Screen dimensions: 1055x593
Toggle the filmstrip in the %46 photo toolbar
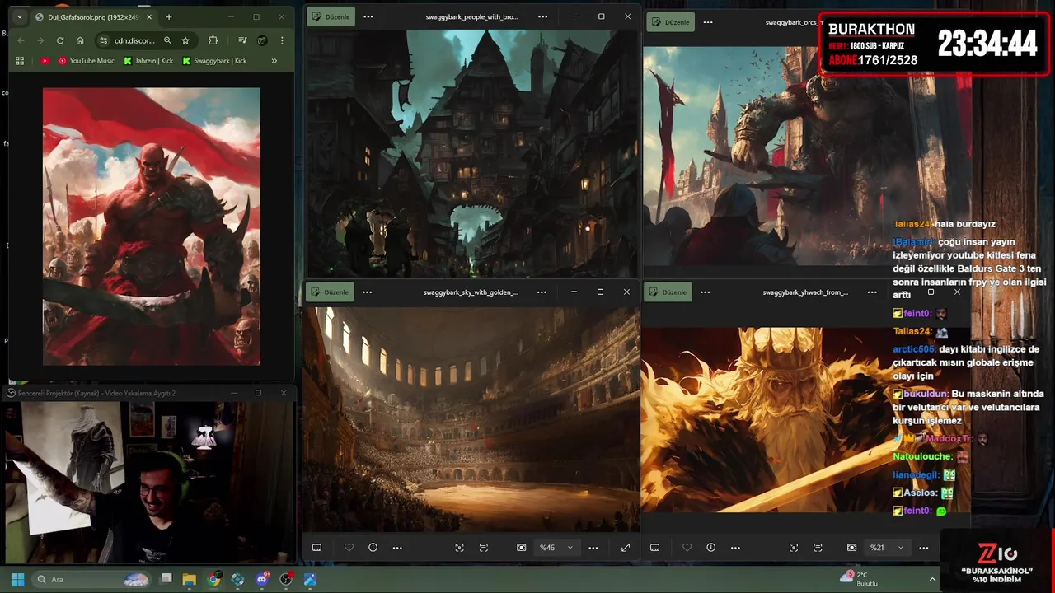tap(316, 548)
